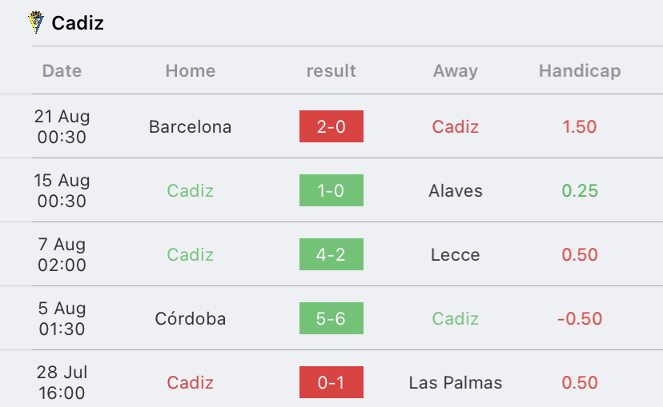Open the Lecce team link

click(456, 254)
